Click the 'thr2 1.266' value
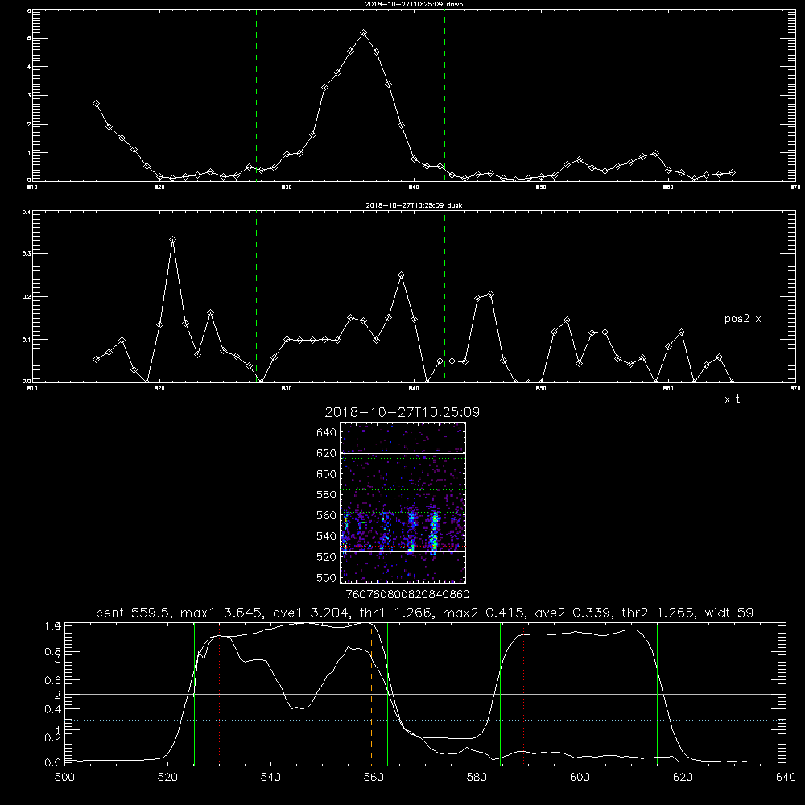805x805 pixels. pyautogui.click(x=660, y=613)
